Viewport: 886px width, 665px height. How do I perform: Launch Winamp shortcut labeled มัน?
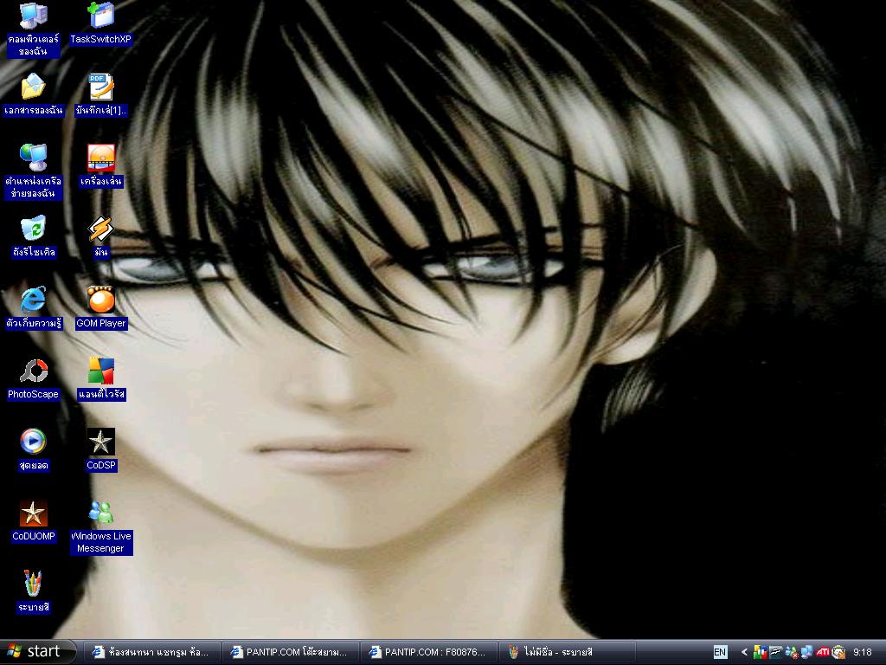click(x=101, y=237)
